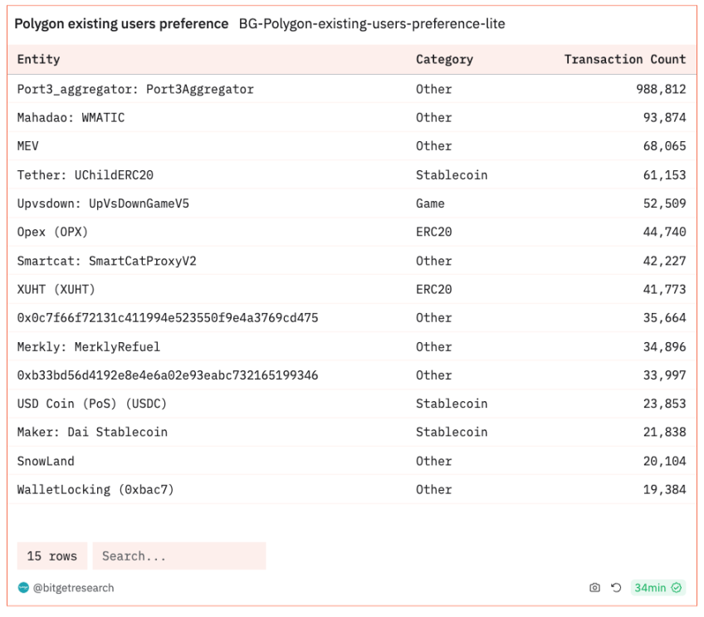
Task: Sort by Entity column header
Action: [x=39, y=60]
